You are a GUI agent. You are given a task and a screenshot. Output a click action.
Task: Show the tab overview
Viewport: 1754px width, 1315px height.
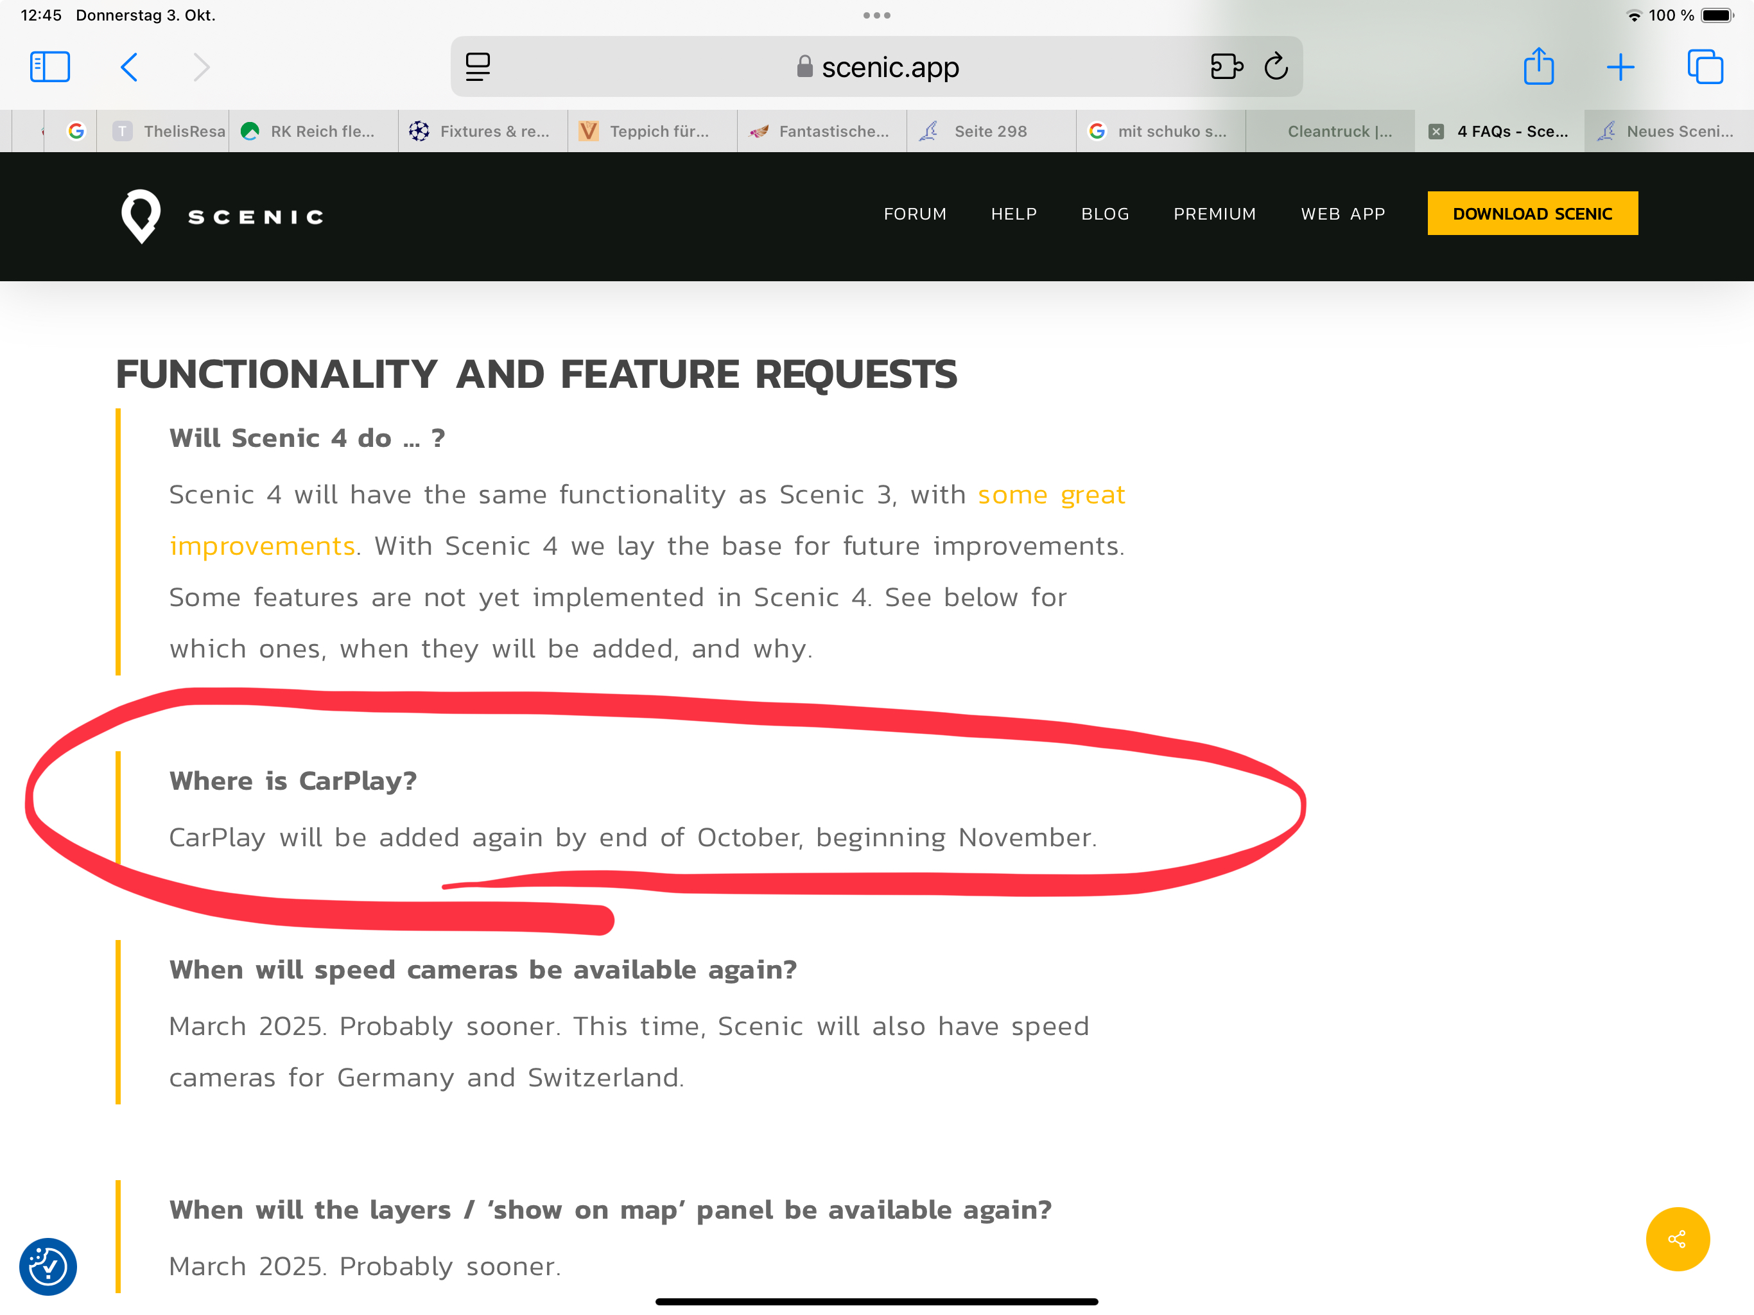coord(1705,67)
